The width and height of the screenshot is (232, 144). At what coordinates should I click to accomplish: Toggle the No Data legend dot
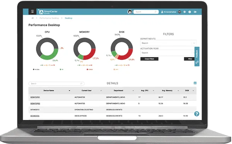(34, 69)
